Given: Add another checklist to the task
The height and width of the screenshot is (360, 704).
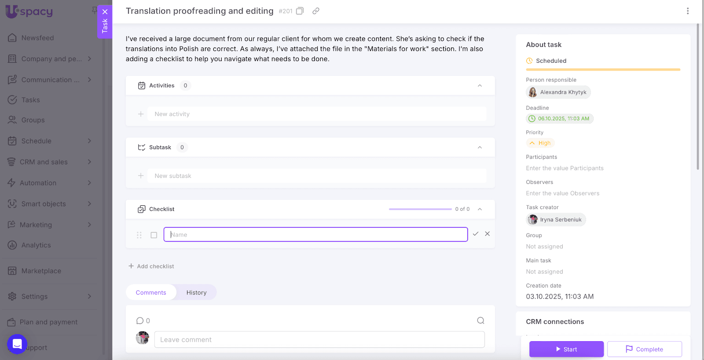Looking at the screenshot, I should (x=151, y=266).
